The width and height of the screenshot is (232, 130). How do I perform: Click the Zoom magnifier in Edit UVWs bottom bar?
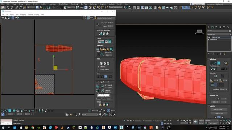[x=104, y=114]
